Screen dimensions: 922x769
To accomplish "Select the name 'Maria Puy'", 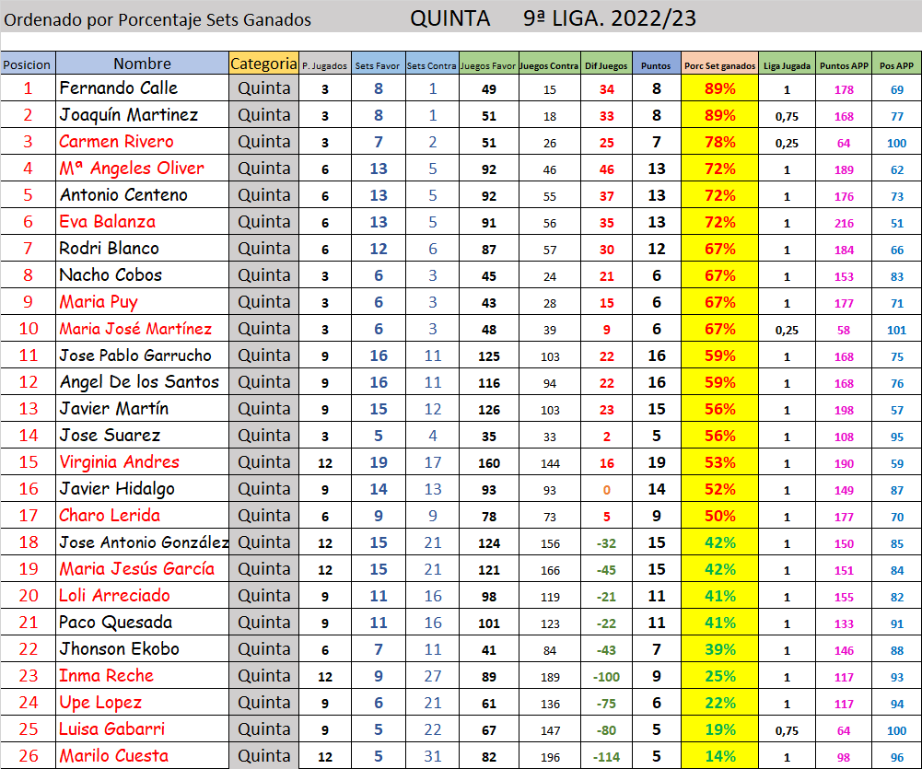I will tap(99, 302).
